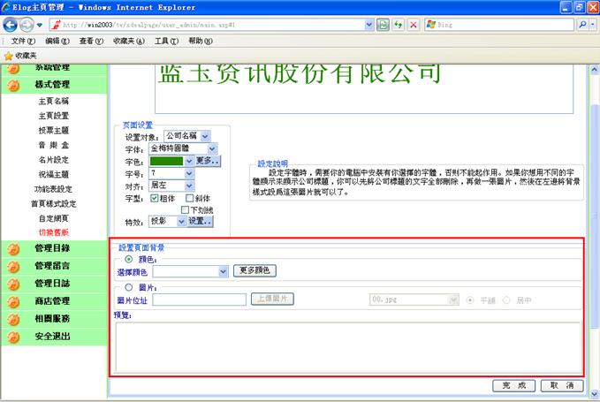Click the orange icon beside 商店管理
The height and width of the screenshot is (402, 600).
coord(13,301)
